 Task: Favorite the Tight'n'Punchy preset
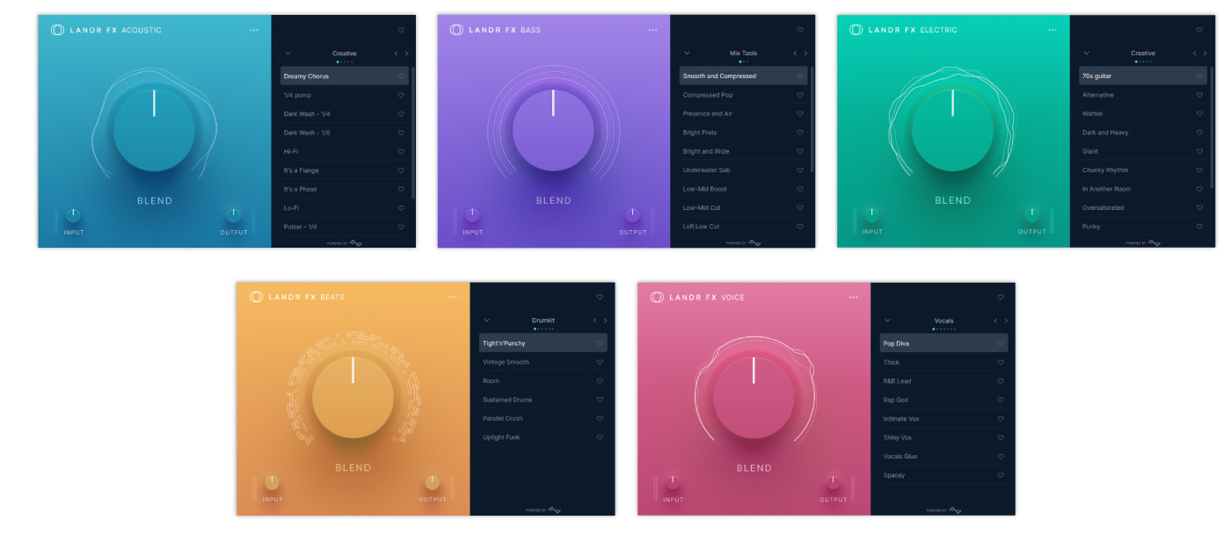(x=600, y=343)
